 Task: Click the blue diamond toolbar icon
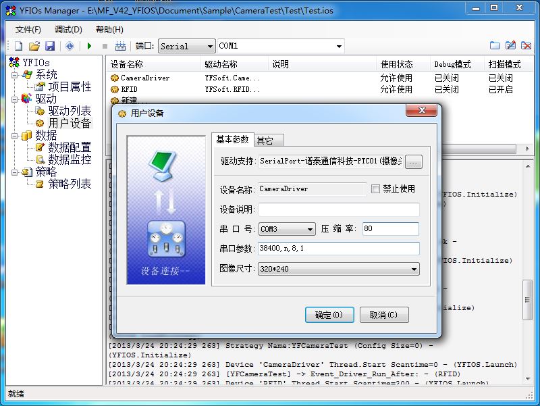[x=70, y=46]
